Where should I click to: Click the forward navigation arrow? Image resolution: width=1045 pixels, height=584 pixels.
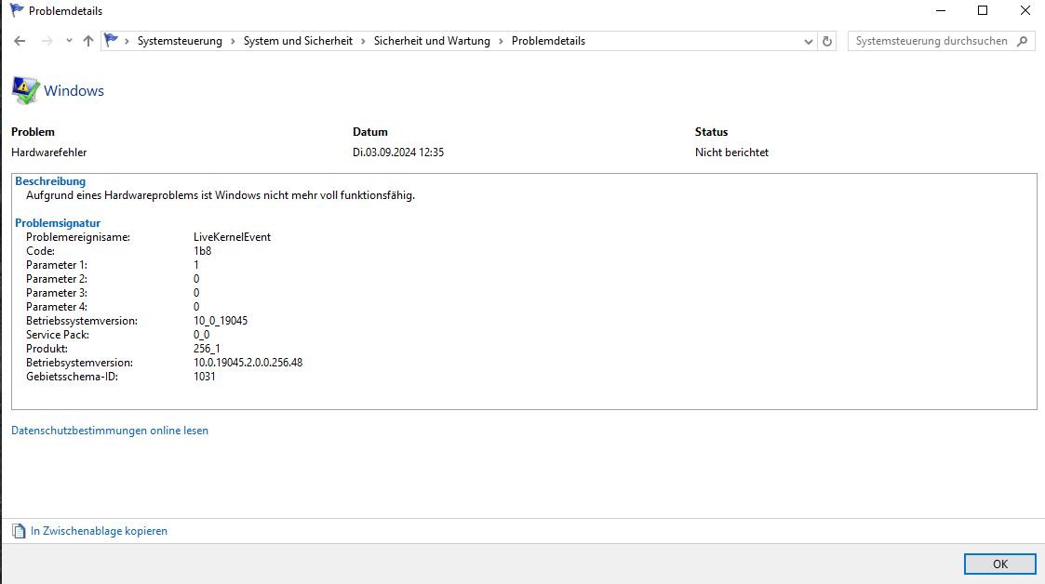click(x=47, y=41)
